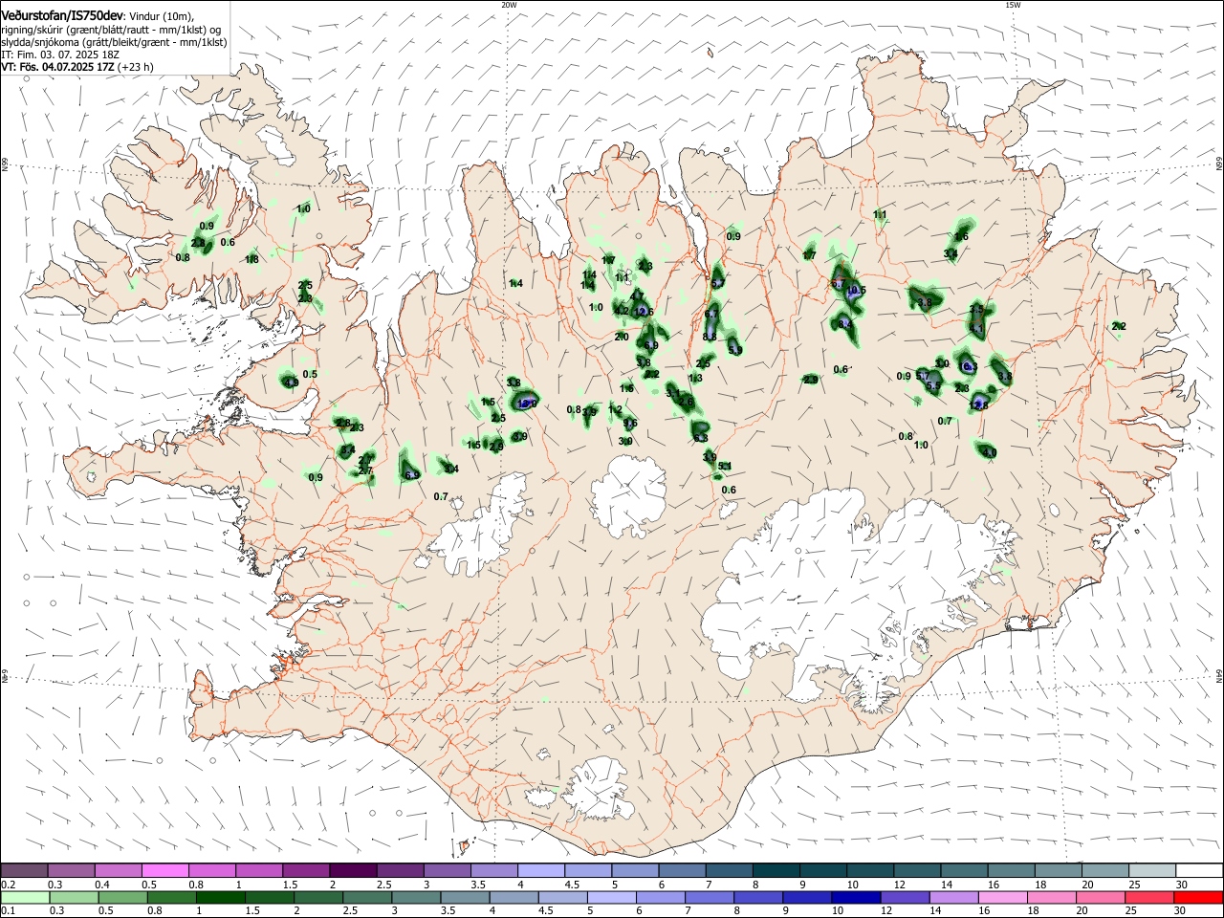Click the pale grey 25 swatch, upper scale
Viewport: 1224px width, 918px height.
pos(1152,871)
